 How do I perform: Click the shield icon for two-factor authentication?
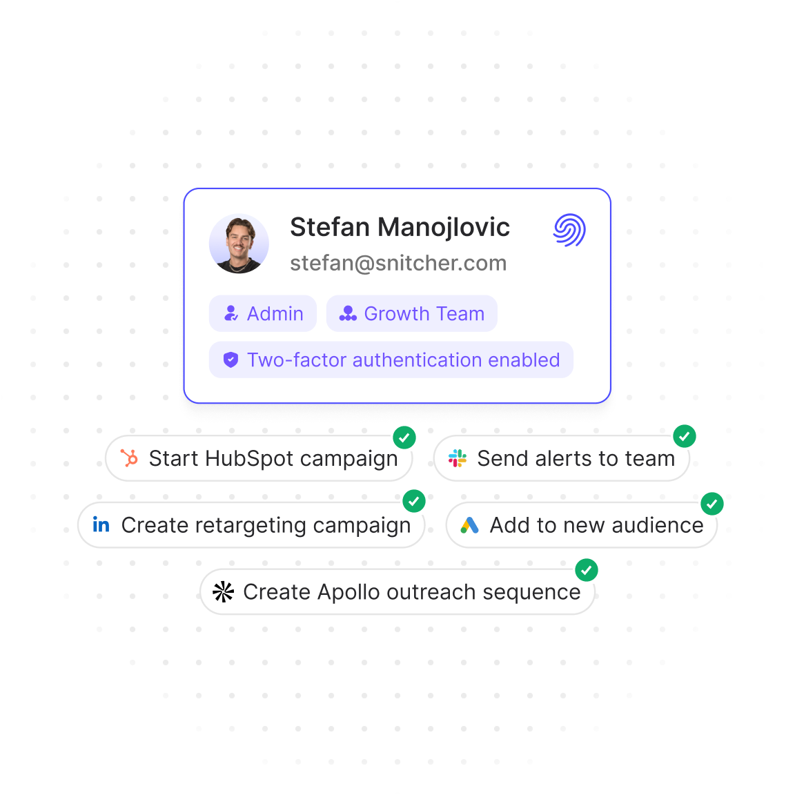[x=230, y=360]
